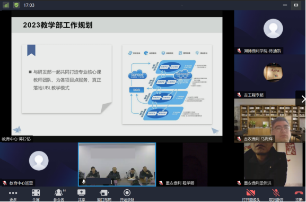This screenshot has height=202, width=306.
Task: Open the green shield security icon
Action: 16,5
